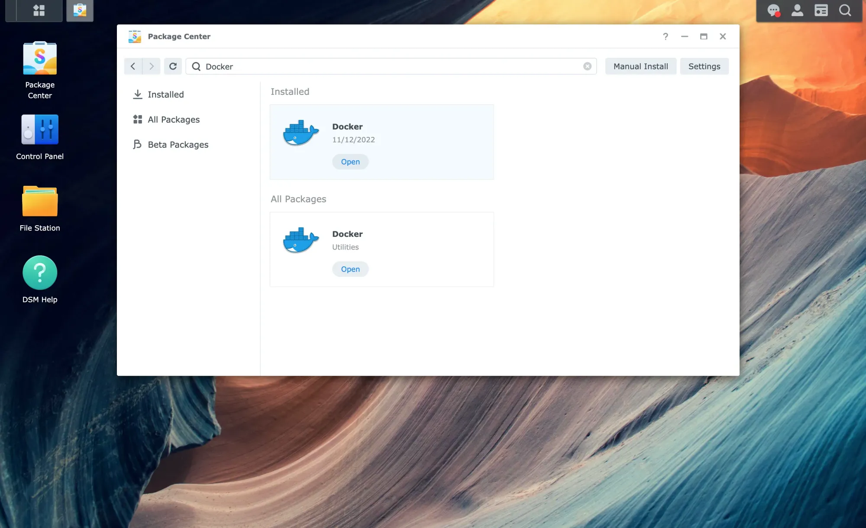
Task: Select All Packages sidebar item
Action: point(174,119)
